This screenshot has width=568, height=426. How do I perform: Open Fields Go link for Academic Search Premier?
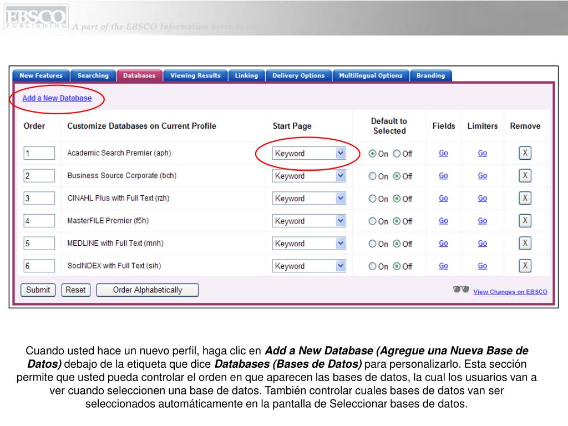443,153
